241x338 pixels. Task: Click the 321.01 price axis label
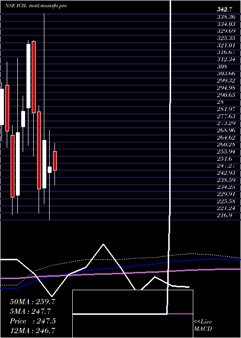pyautogui.click(x=226, y=45)
